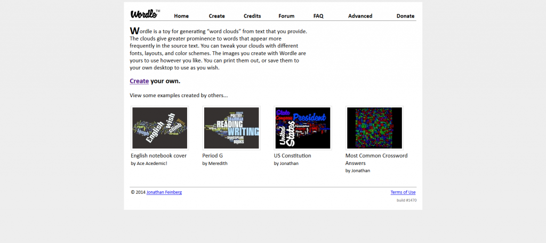Viewport: 546px width, 243px height.
Task: Click the purple Create your own link
Action: (x=139, y=81)
